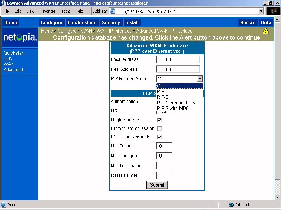This screenshot has width=281, height=210.
Task: Toggle the Magic Number checkbox
Action: pos(159,120)
